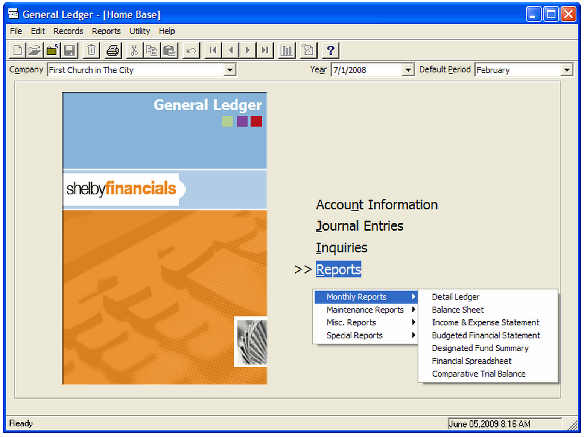584x437 pixels.
Task: Open the Account Information link
Action: [377, 205]
